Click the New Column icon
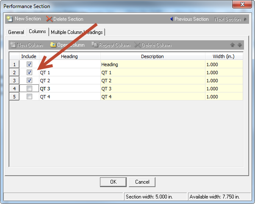The image size is (255, 204). [x=13, y=45]
